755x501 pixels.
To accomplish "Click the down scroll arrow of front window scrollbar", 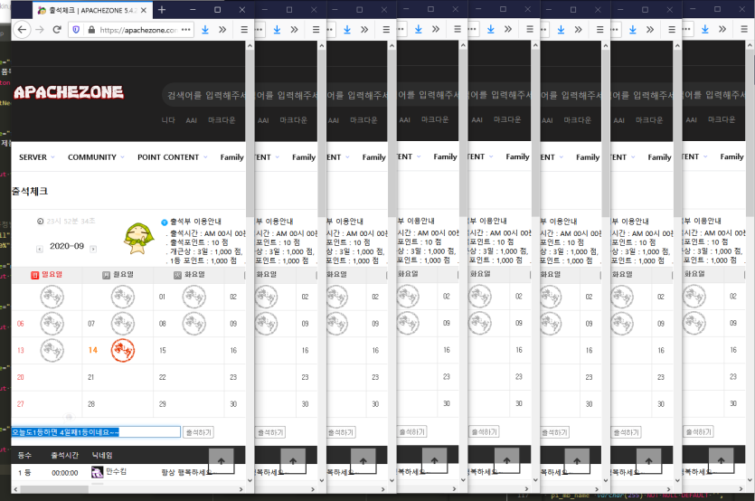I will [250, 480].
